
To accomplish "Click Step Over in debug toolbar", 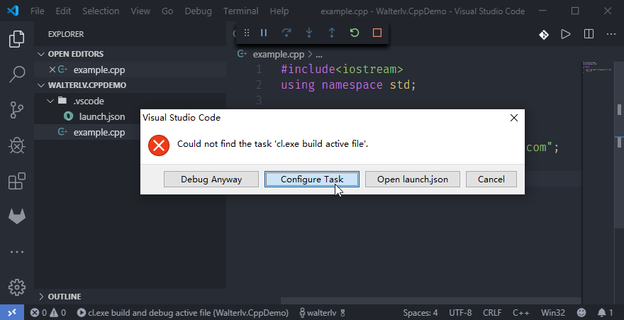I will point(286,33).
